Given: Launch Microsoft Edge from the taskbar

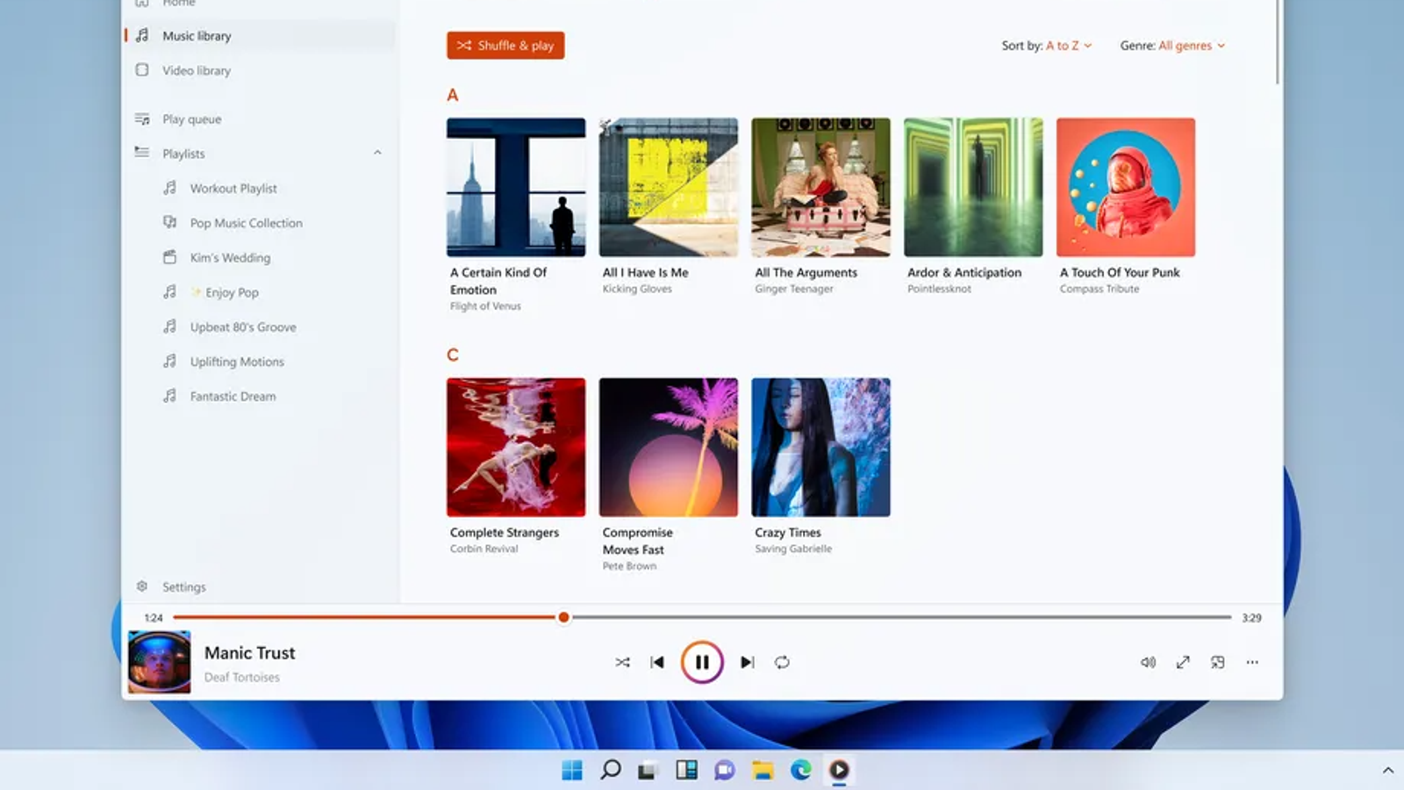Looking at the screenshot, I should 801,771.
